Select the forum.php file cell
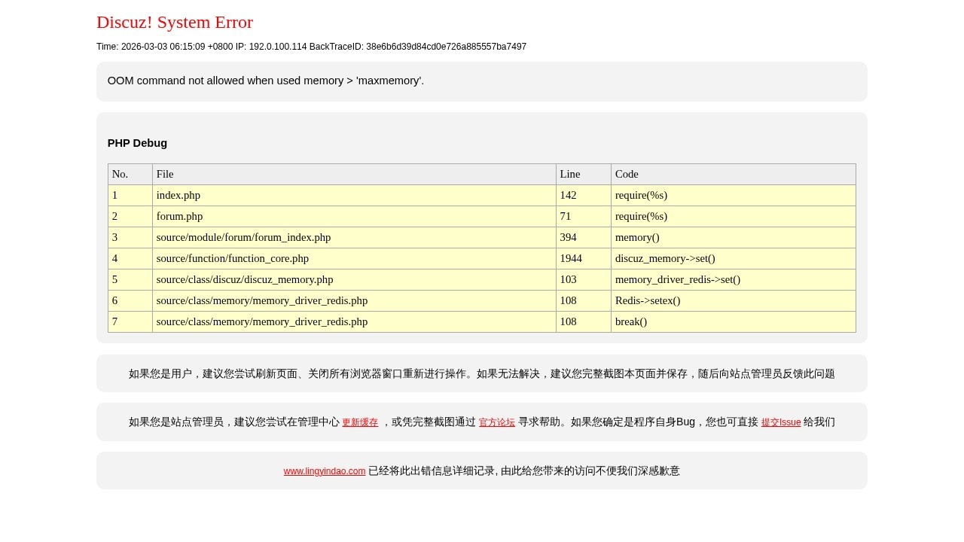Screen dimensions: 964x542 point(179,216)
